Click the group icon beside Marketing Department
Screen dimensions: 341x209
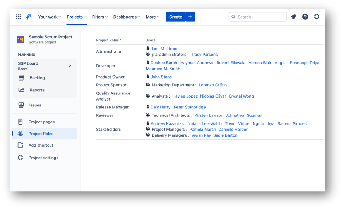pyautogui.click(x=148, y=85)
